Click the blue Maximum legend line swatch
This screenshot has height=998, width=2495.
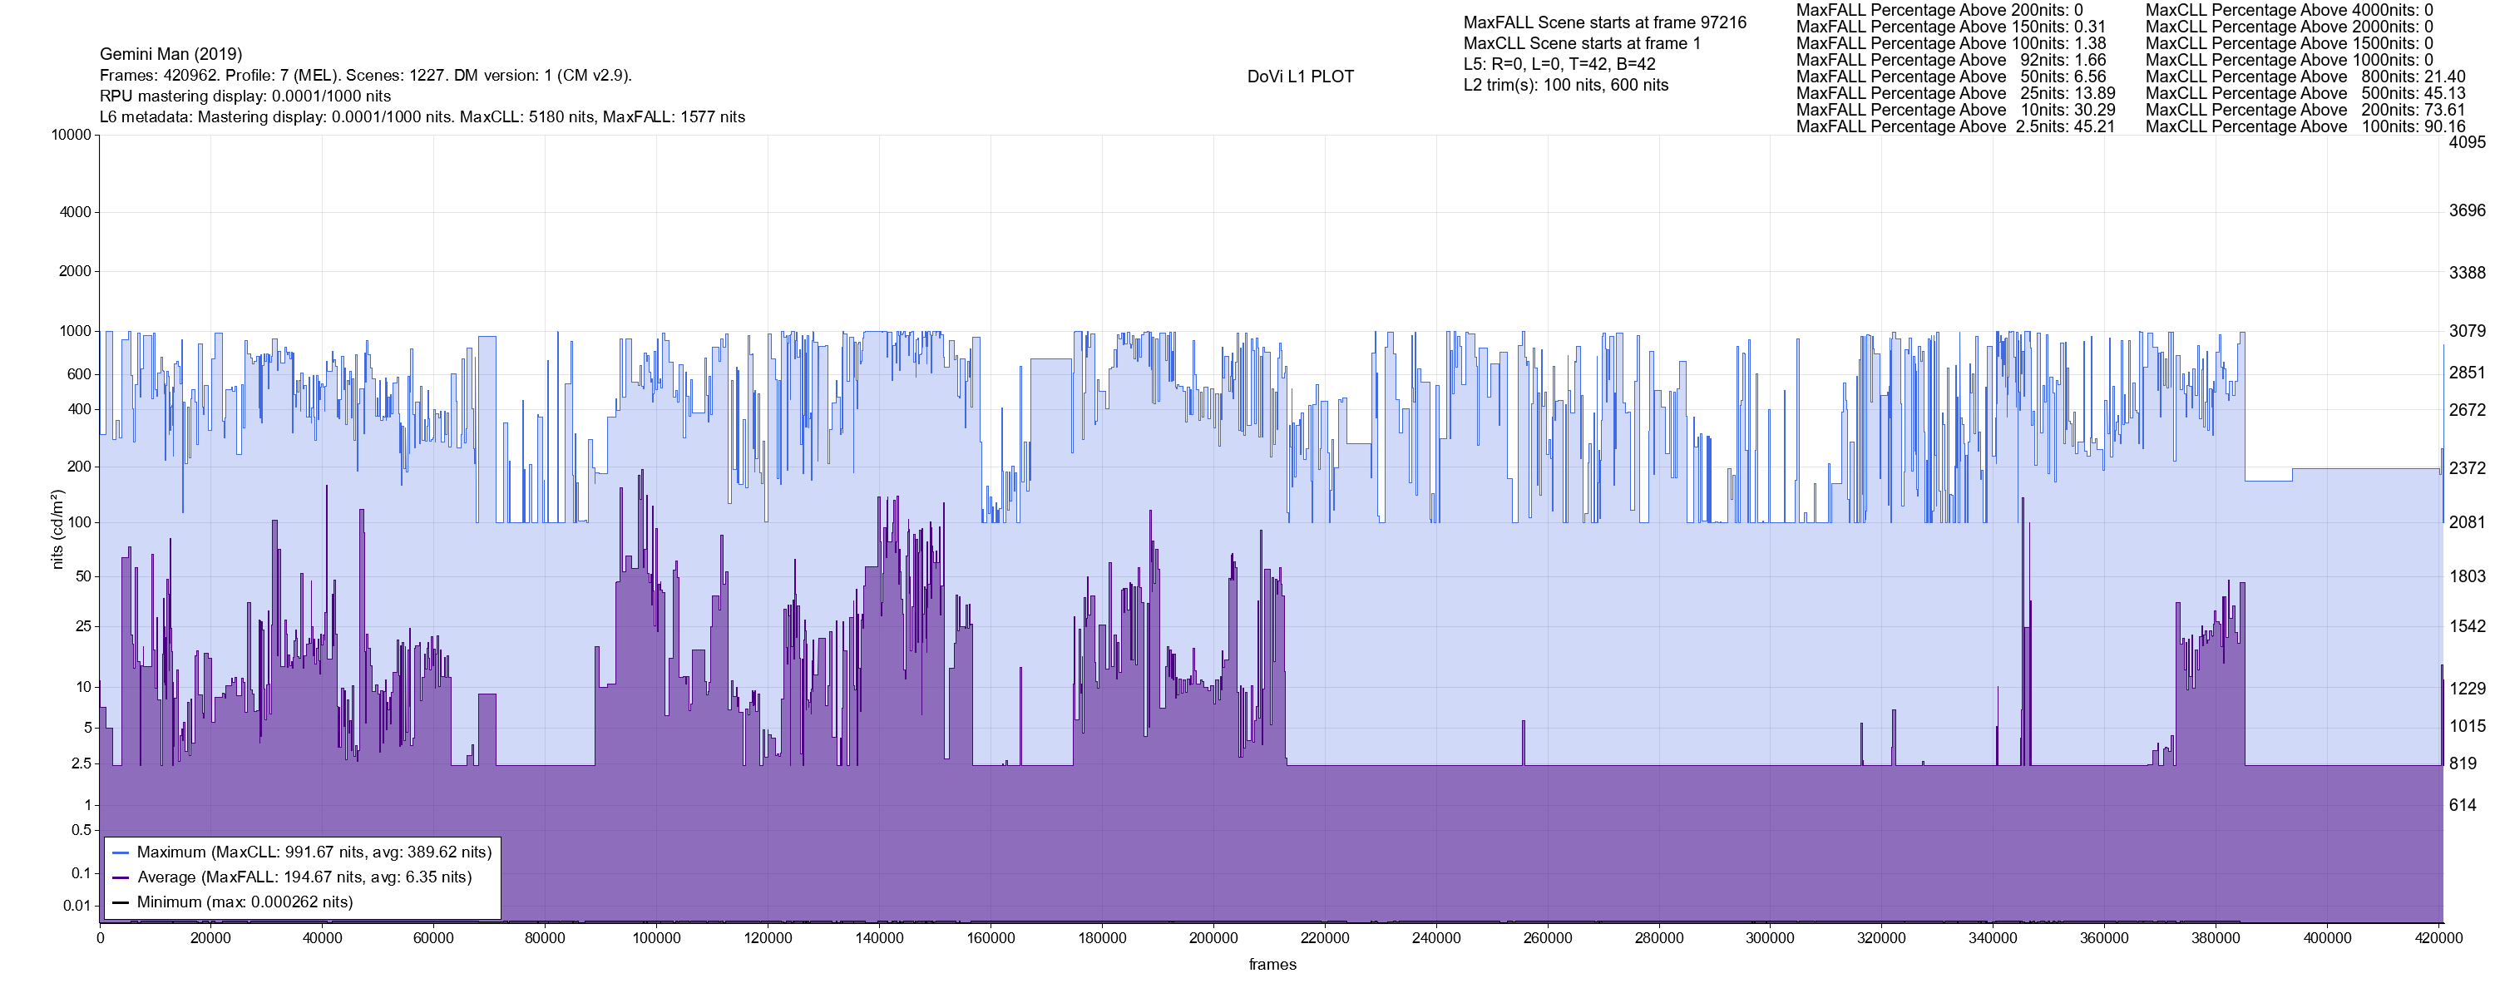click(120, 852)
